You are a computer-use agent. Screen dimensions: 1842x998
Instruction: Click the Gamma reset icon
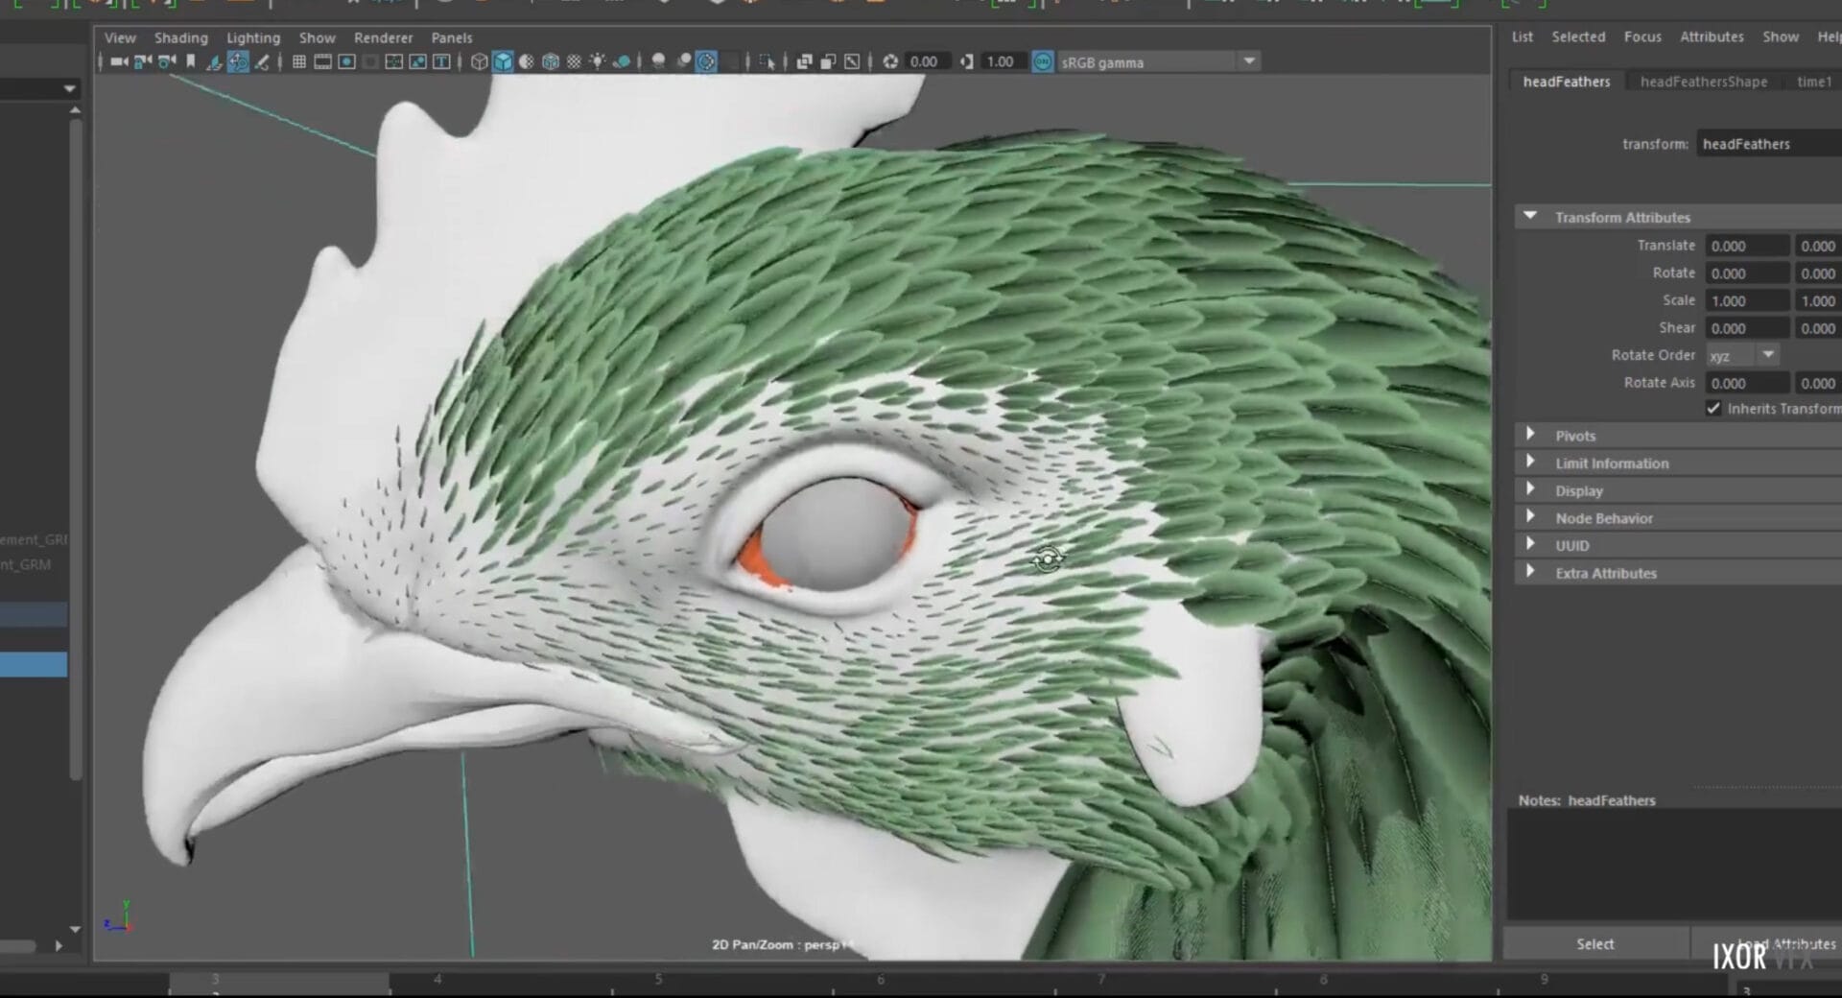point(966,62)
